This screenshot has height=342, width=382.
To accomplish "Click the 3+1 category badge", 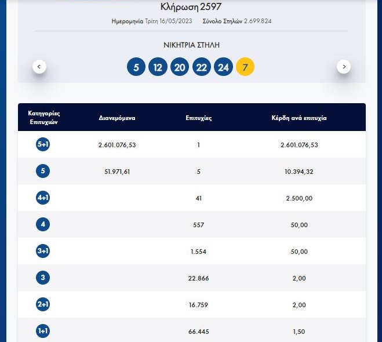I will point(43,252).
